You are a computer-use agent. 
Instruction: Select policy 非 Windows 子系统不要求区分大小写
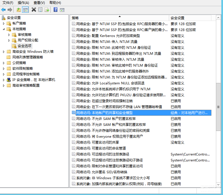coord(113,178)
